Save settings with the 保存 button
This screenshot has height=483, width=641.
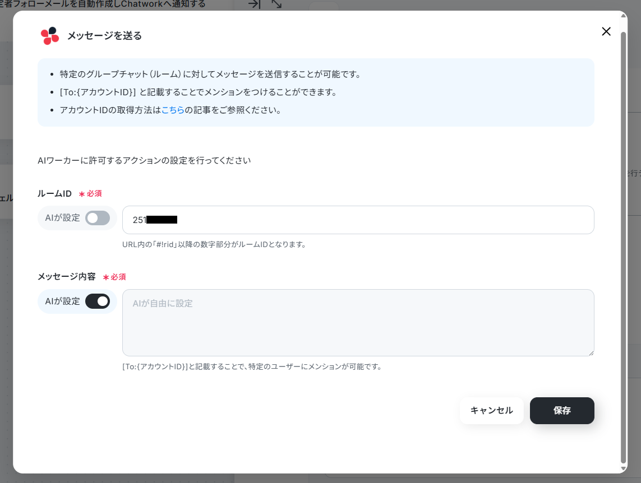562,410
